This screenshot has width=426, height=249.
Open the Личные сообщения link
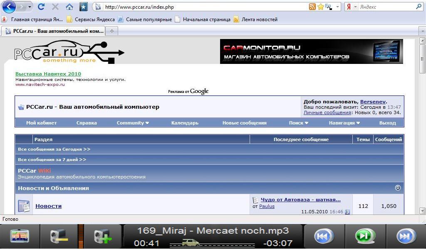point(327,112)
